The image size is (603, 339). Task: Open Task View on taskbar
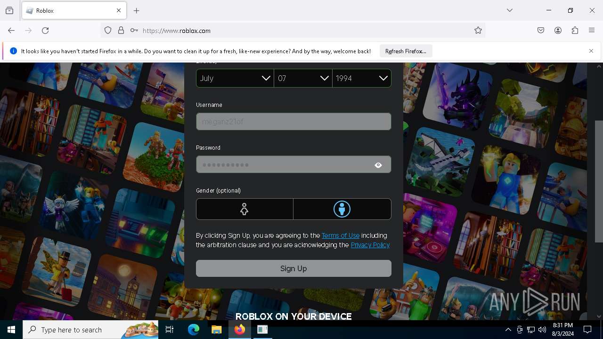click(170, 330)
